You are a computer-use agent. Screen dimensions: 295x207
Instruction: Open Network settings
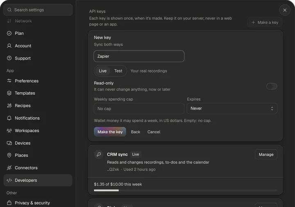pos(38,21)
